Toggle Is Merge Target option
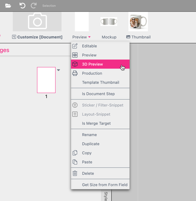This screenshot has height=201, width=196. (100, 123)
